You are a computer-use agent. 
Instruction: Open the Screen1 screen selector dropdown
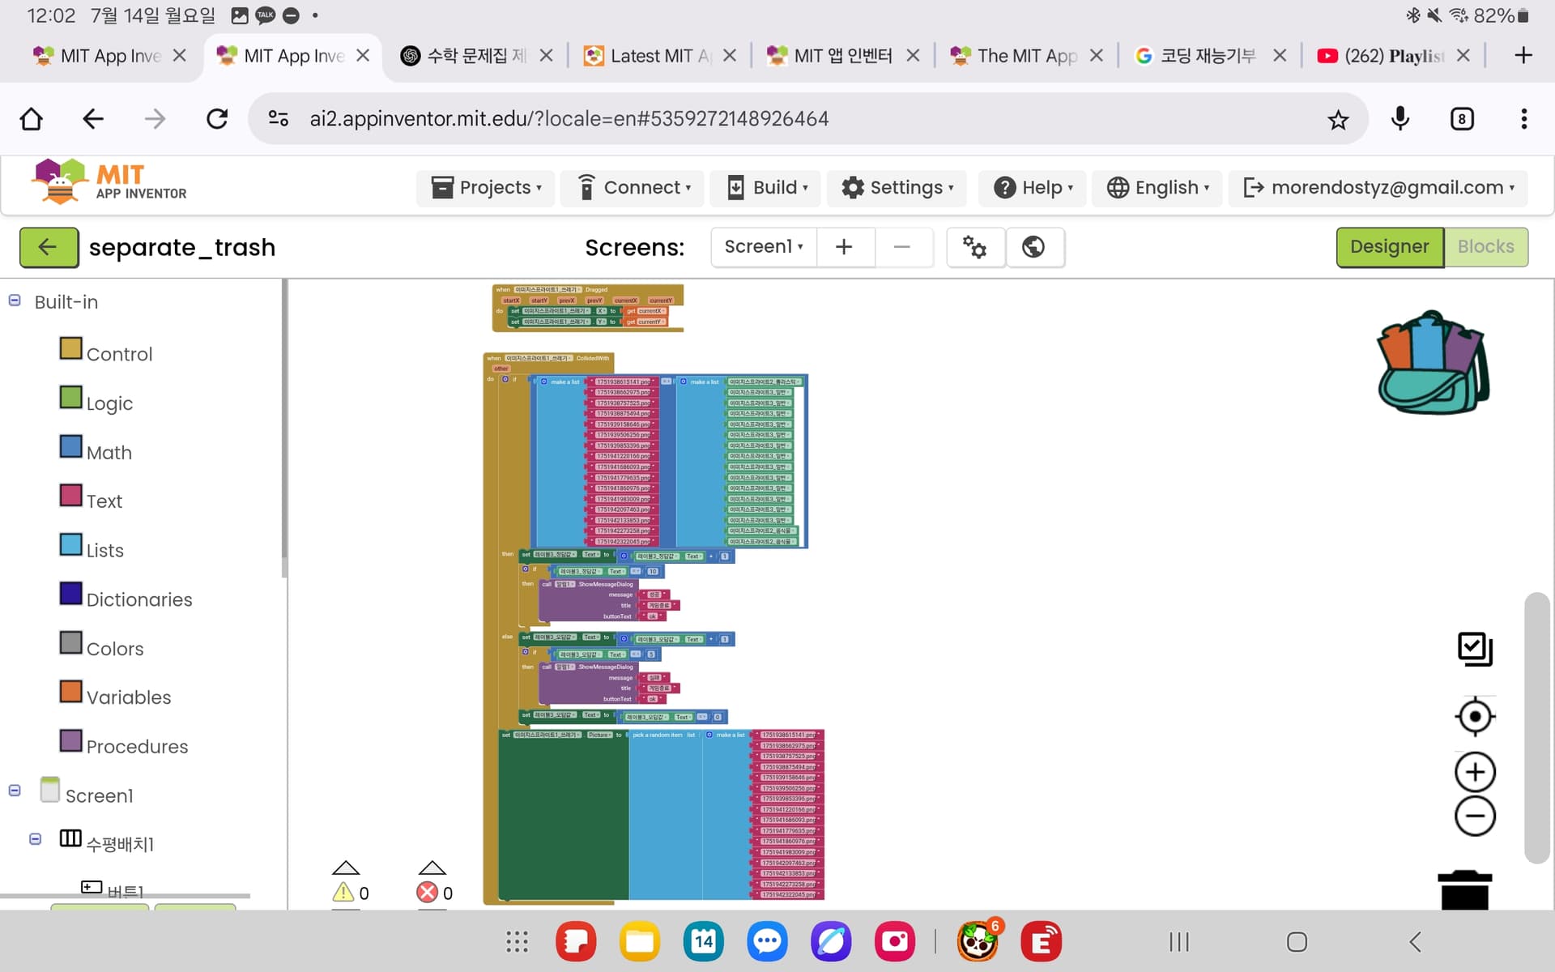[x=764, y=246]
